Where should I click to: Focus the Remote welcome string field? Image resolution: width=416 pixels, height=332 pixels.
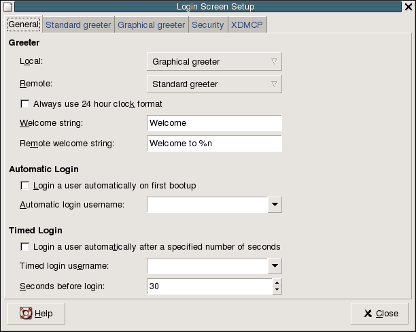214,144
